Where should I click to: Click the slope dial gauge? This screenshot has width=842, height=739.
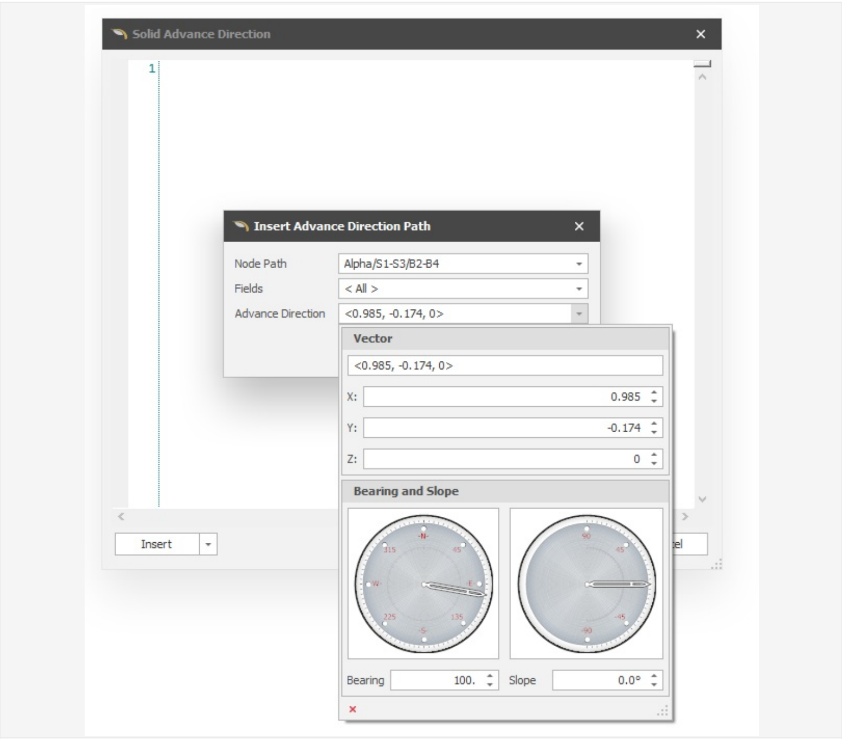tap(586, 584)
